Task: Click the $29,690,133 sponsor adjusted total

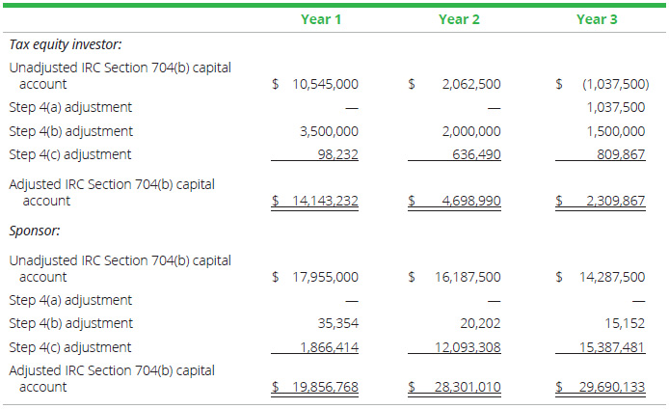Action: [x=609, y=387]
